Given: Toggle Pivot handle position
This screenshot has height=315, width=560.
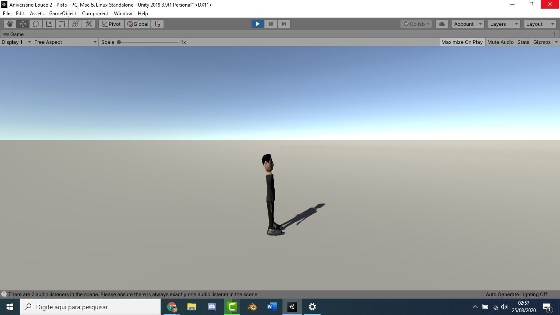Looking at the screenshot, I should (x=112, y=24).
